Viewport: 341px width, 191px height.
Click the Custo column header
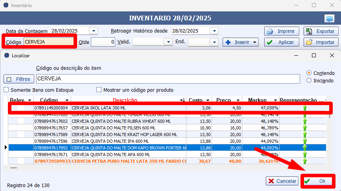point(196,100)
